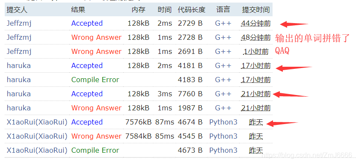Open Python3 source for the 4545 B submission
This screenshot has width=356, height=163.
tap(223, 136)
